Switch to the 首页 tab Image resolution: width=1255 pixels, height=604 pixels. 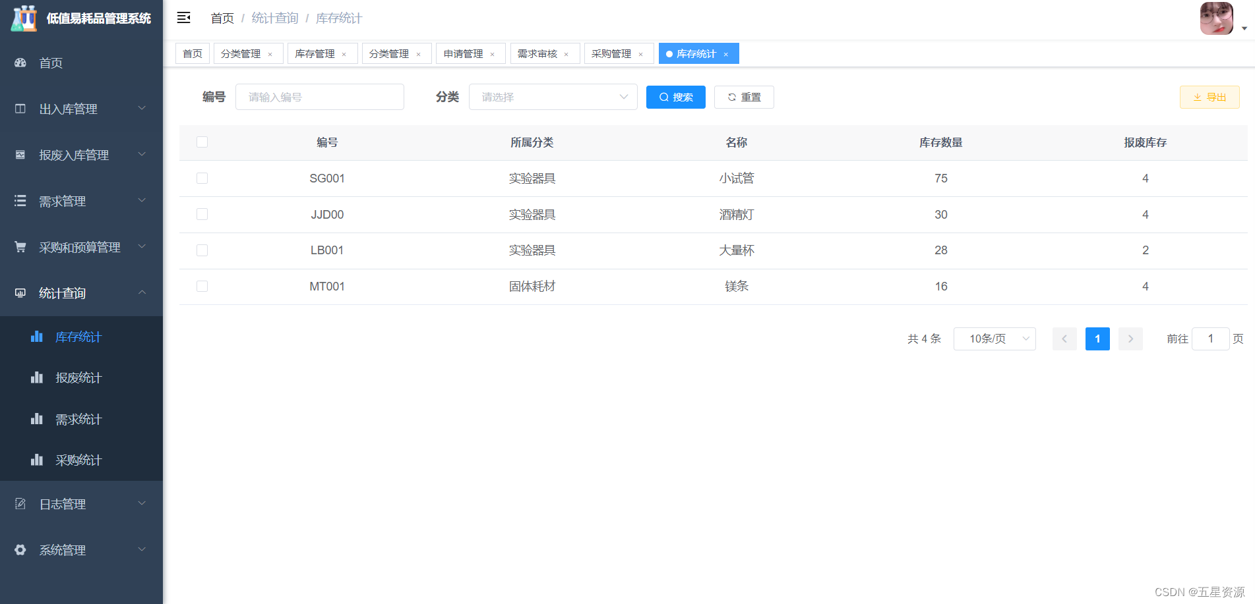click(193, 53)
